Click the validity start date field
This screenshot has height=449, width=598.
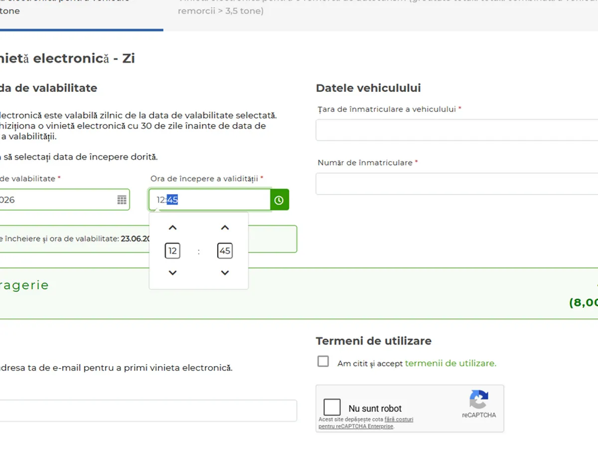[65, 200]
